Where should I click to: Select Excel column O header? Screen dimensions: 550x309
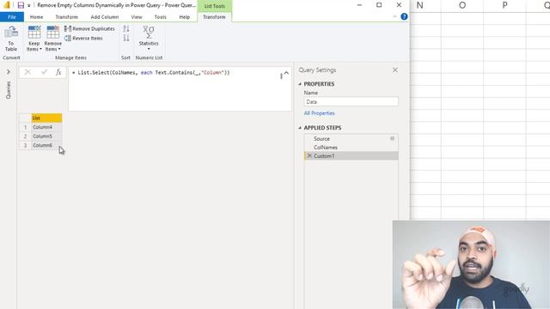pos(462,5)
